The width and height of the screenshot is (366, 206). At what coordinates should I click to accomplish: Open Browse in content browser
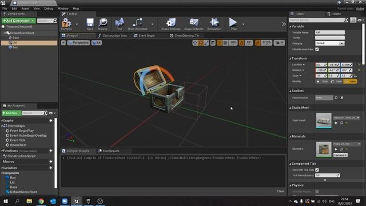tap(102, 24)
